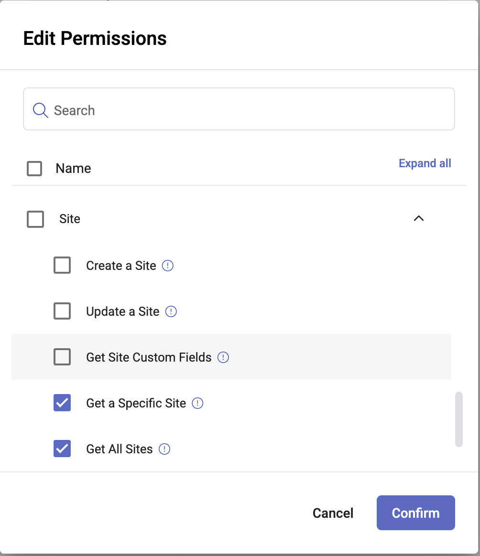
Task: Focus the Search input field
Action: [x=239, y=109]
